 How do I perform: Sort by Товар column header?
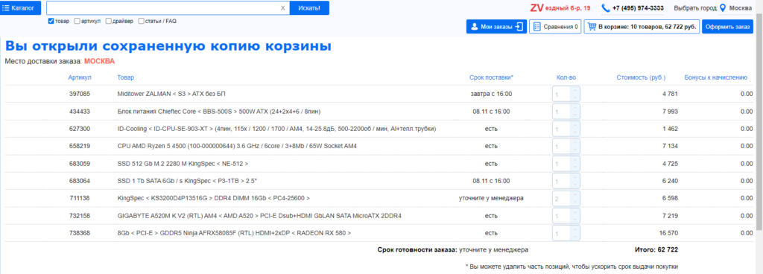click(x=125, y=77)
